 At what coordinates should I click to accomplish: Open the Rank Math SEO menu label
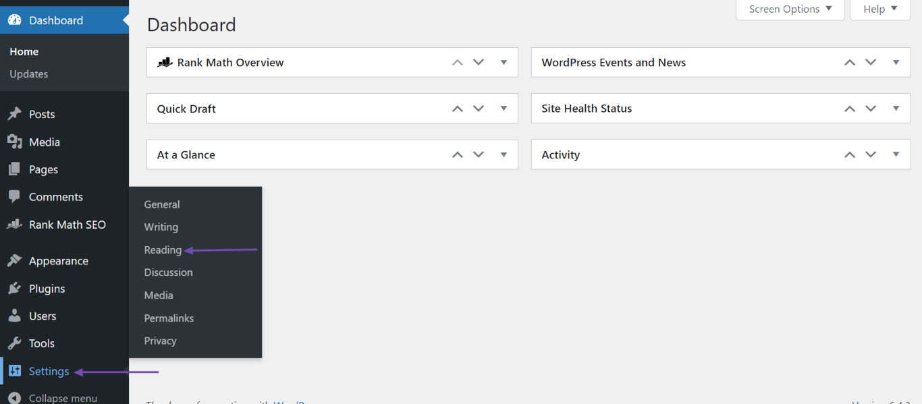(67, 225)
